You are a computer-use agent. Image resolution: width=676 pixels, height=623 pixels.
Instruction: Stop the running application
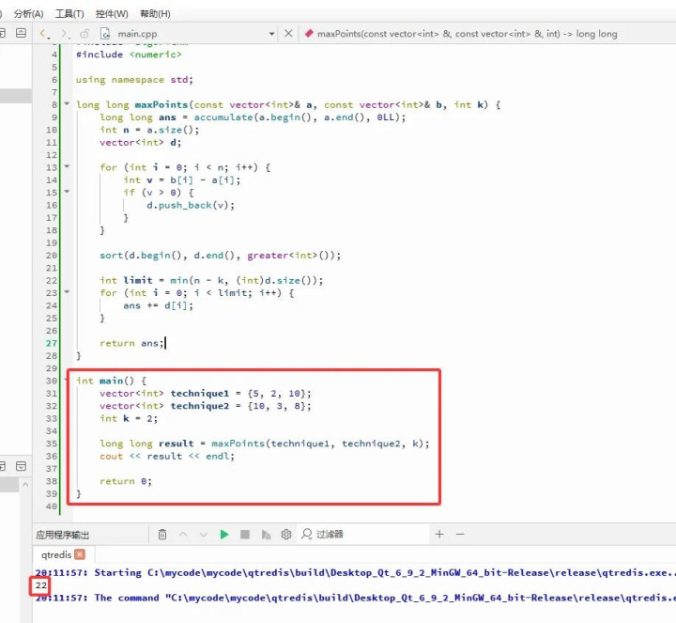[245, 534]
